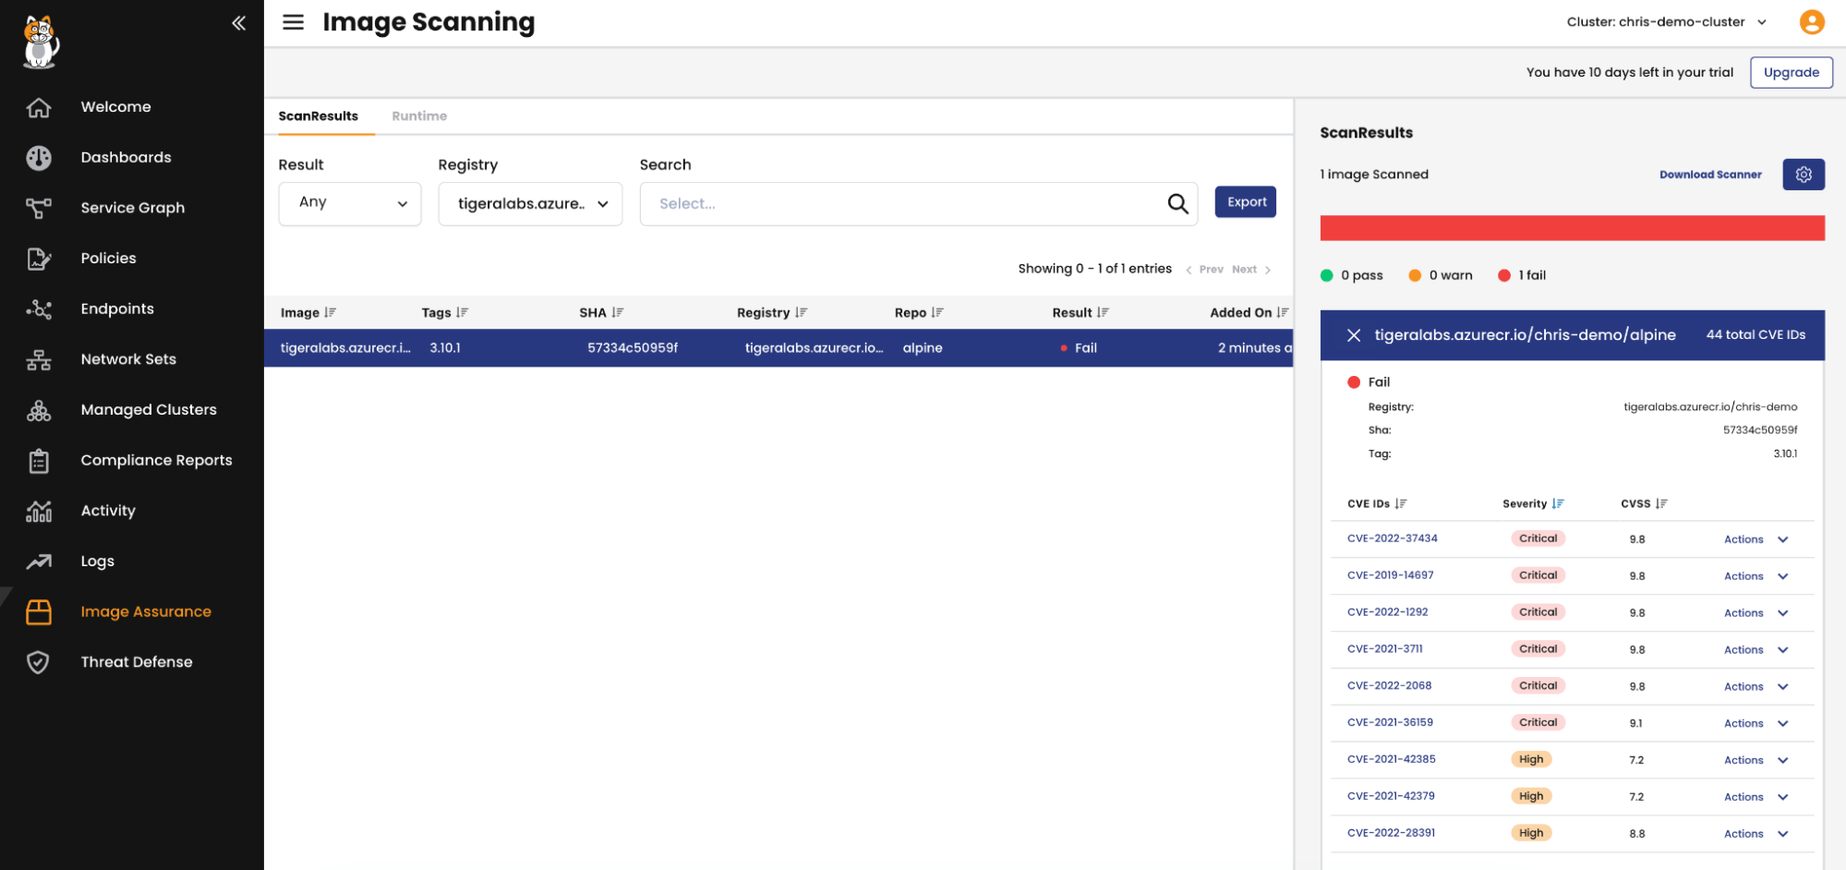Click the 0 pass legend item
This screenshot has height=870, width=1846.
(x=1352, y=275)
